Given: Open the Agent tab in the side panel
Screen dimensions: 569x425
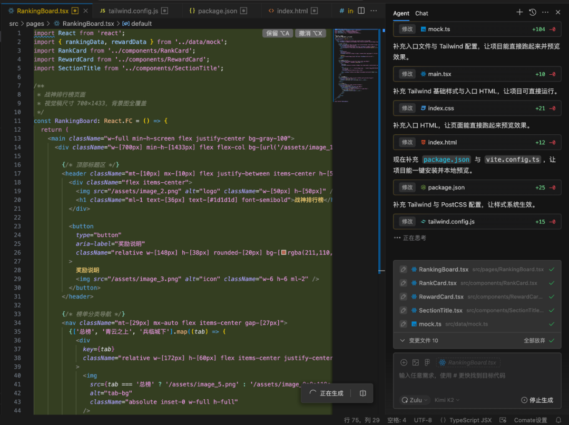Looking at the screenshot, I should click(x=401, y=13).
